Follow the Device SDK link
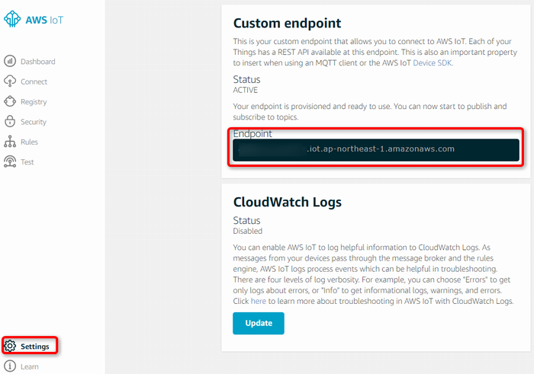This screenshot has height=374, width=534. click(433, 63)
